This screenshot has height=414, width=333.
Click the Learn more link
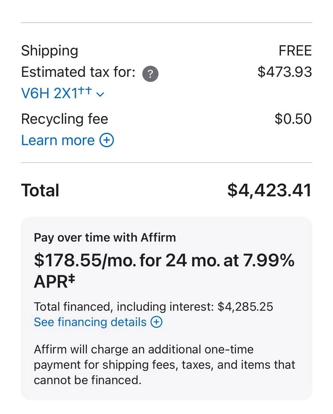(x=58, y=141)
